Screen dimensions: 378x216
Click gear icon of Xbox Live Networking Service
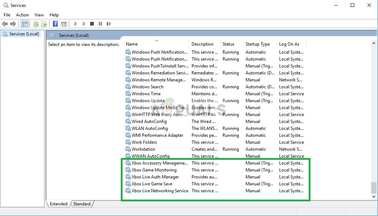click(x=128, y=191)
